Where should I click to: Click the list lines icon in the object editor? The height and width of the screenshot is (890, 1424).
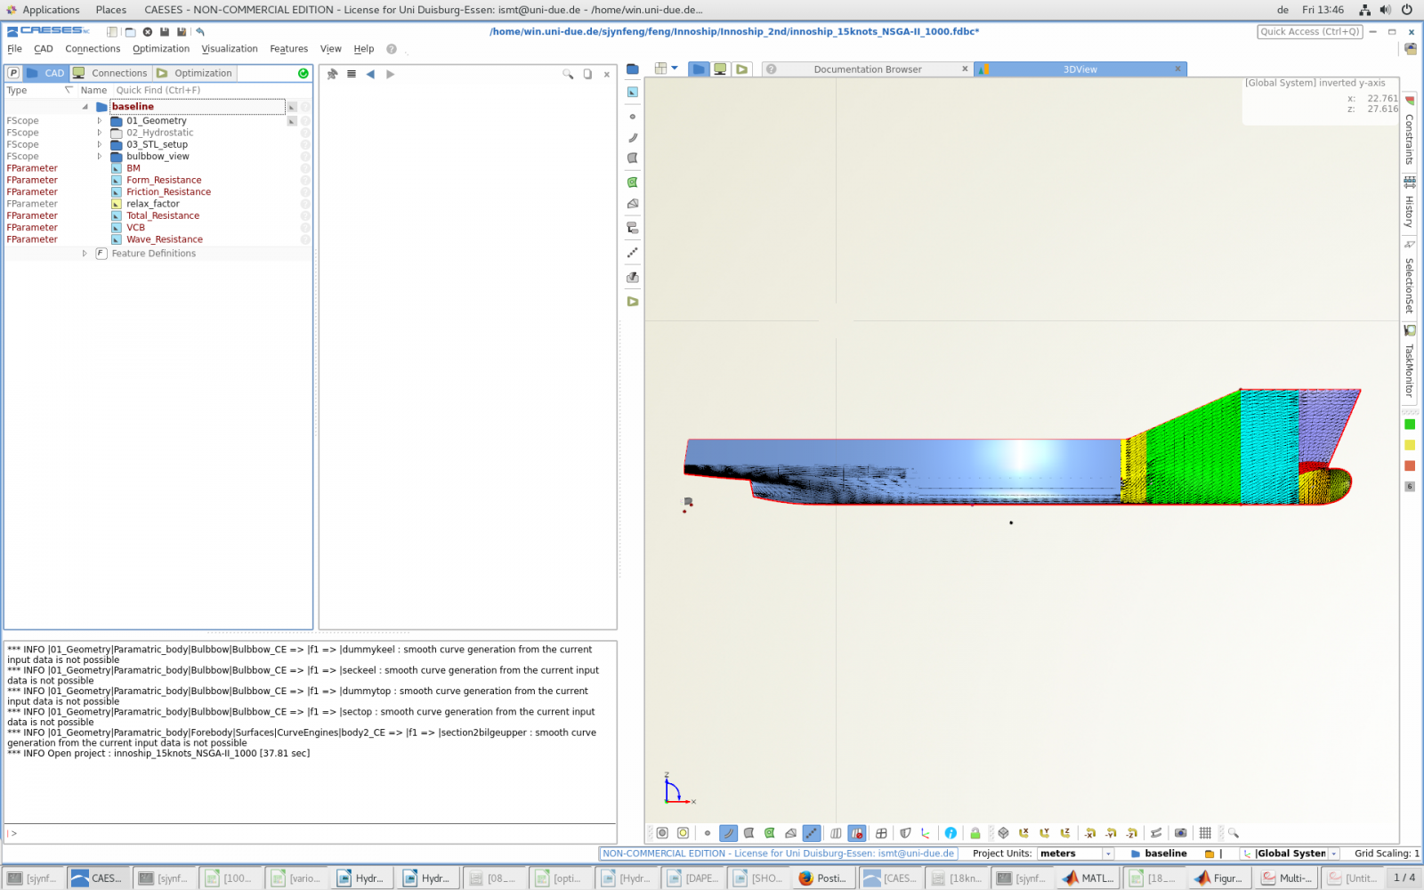(x=352, y=74)
